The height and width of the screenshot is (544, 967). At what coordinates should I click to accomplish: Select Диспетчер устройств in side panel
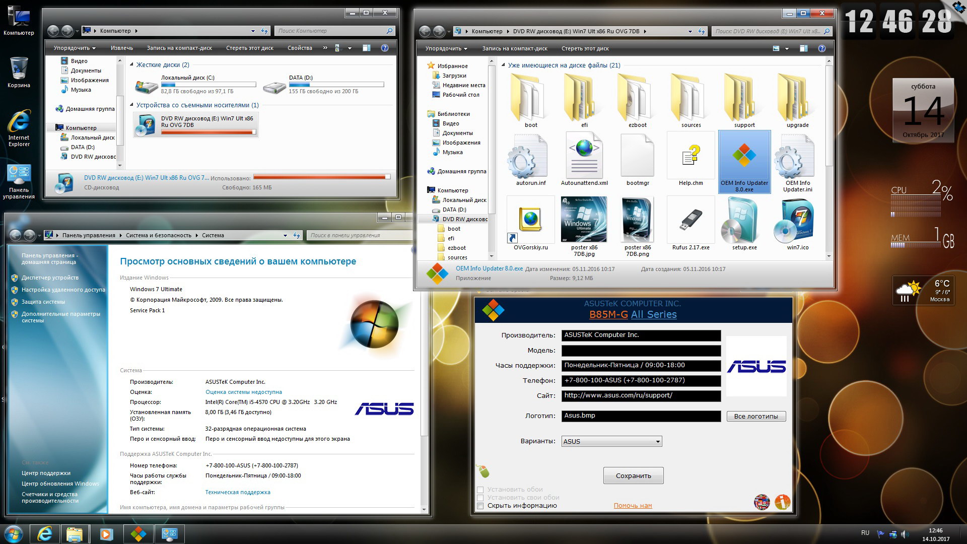coord(50,278)
